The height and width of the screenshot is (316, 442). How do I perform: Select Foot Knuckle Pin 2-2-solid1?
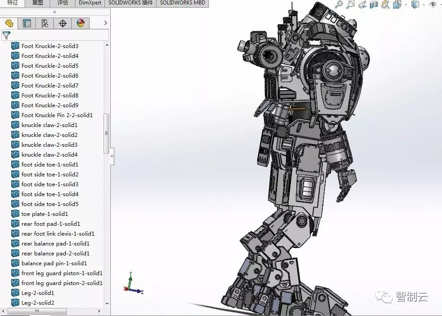[x=57, y=115]
